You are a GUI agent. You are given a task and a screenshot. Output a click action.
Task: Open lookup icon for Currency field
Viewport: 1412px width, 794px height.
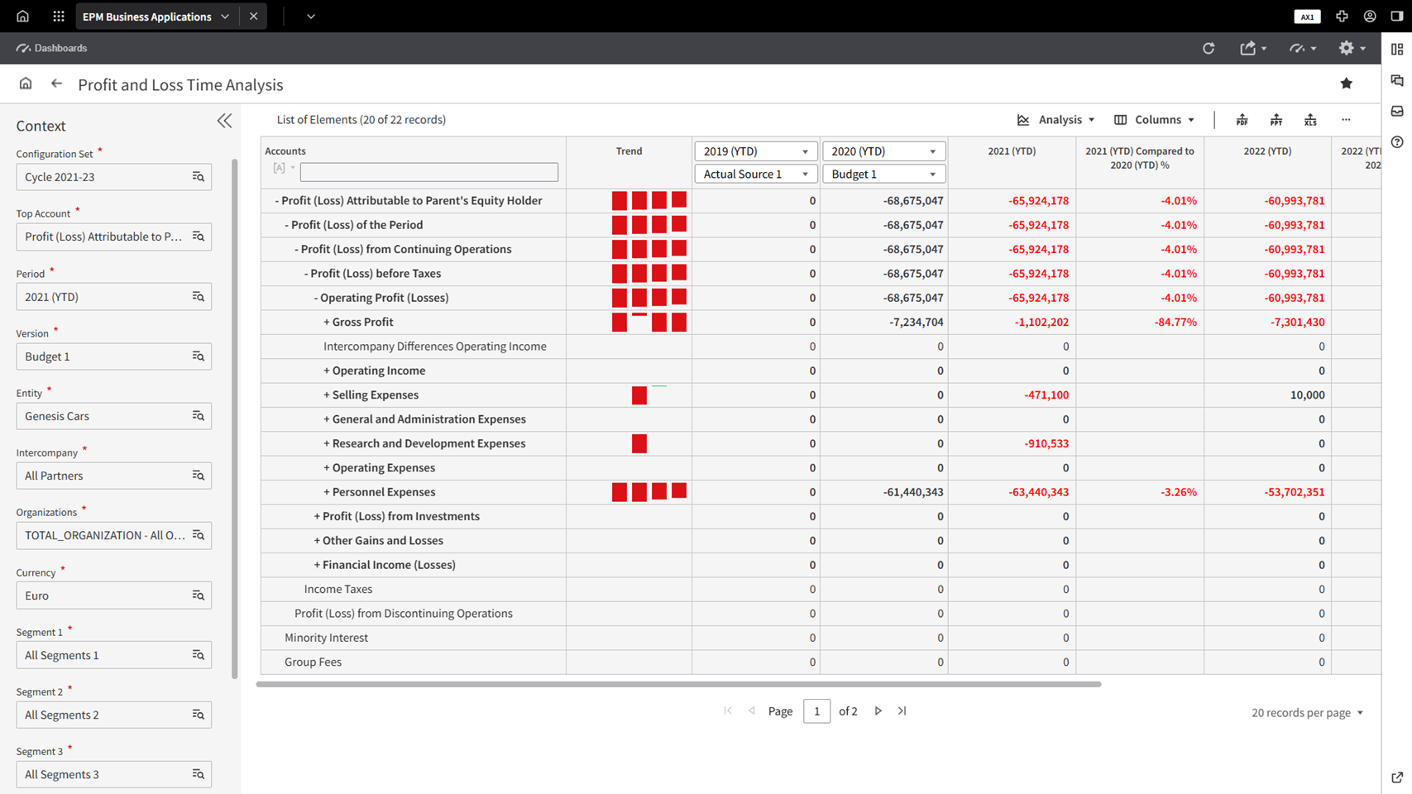(199, 595)
